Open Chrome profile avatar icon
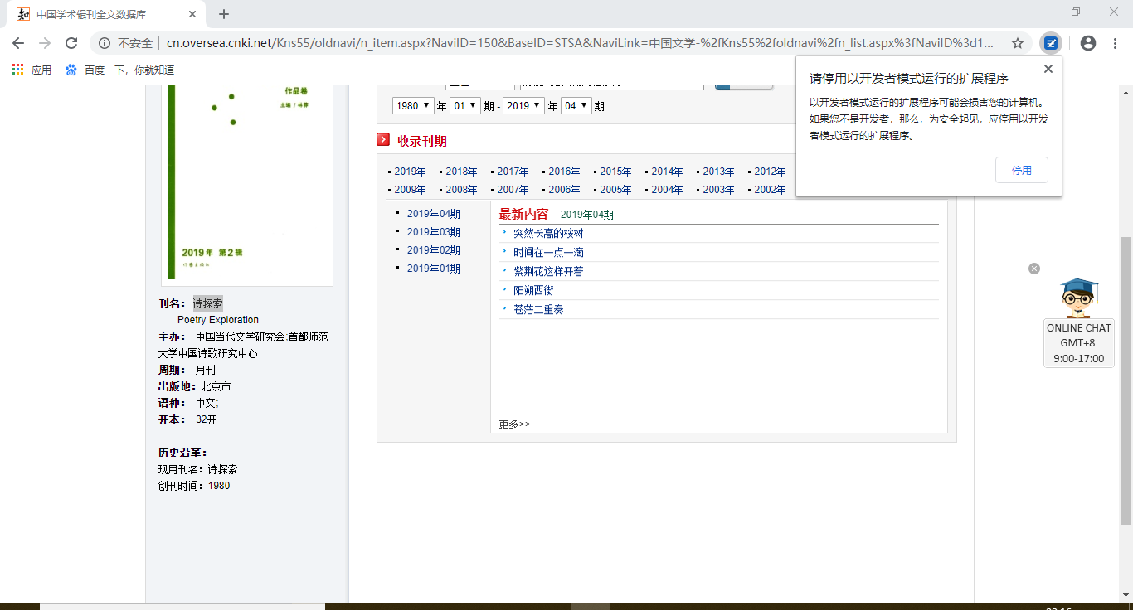This screenshot has width=1133, height=610. [x=1088, y=43]
